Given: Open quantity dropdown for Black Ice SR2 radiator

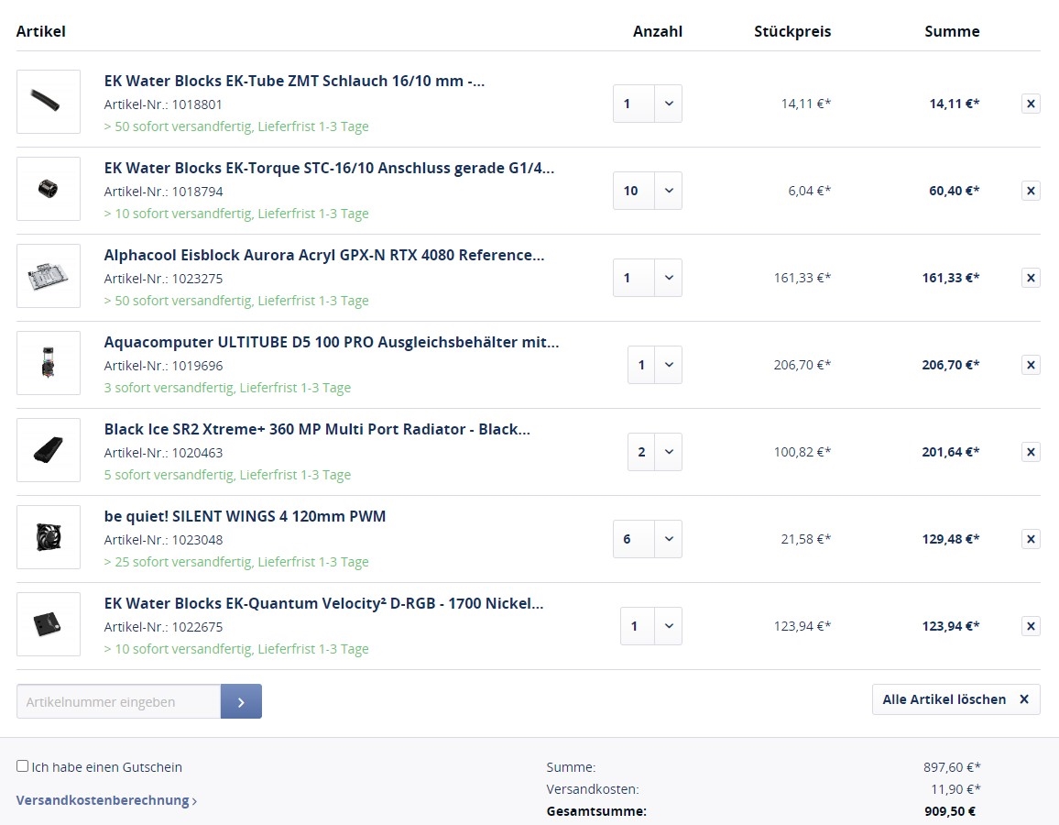Looking at the screenshot, I should (x=668, y=452).
